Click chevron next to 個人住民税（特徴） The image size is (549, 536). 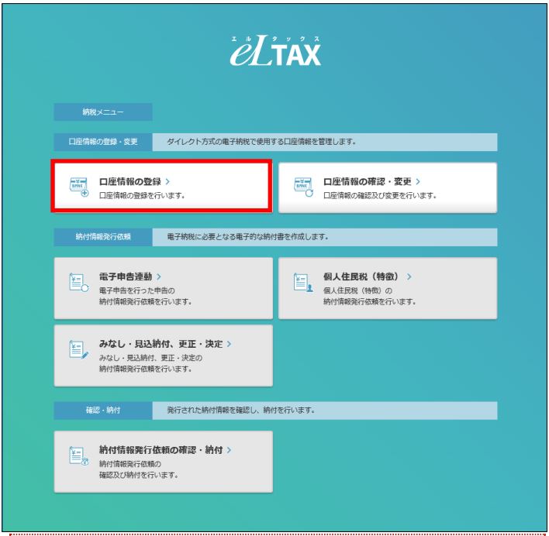(x=409, y=277)
